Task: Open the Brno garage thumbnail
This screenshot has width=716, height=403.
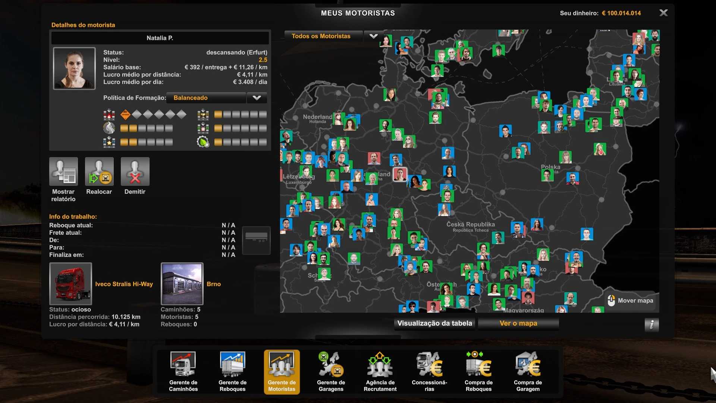Action: [182, 284]
